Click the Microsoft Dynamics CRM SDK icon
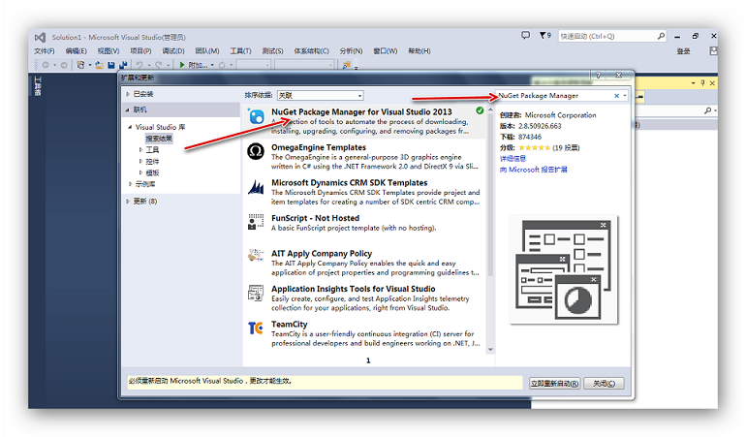 coord(256,187)
